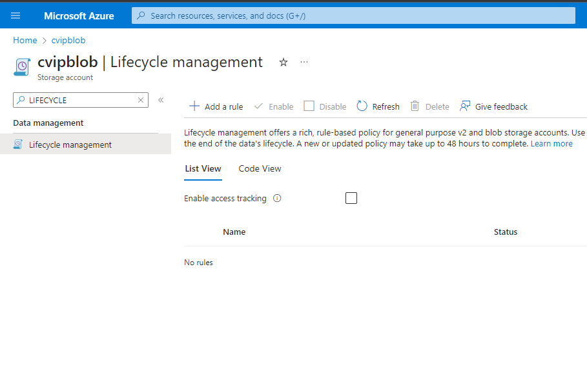
Task: Click the storage account lifecycle icon beside title
Action: [x=22, y=67]
